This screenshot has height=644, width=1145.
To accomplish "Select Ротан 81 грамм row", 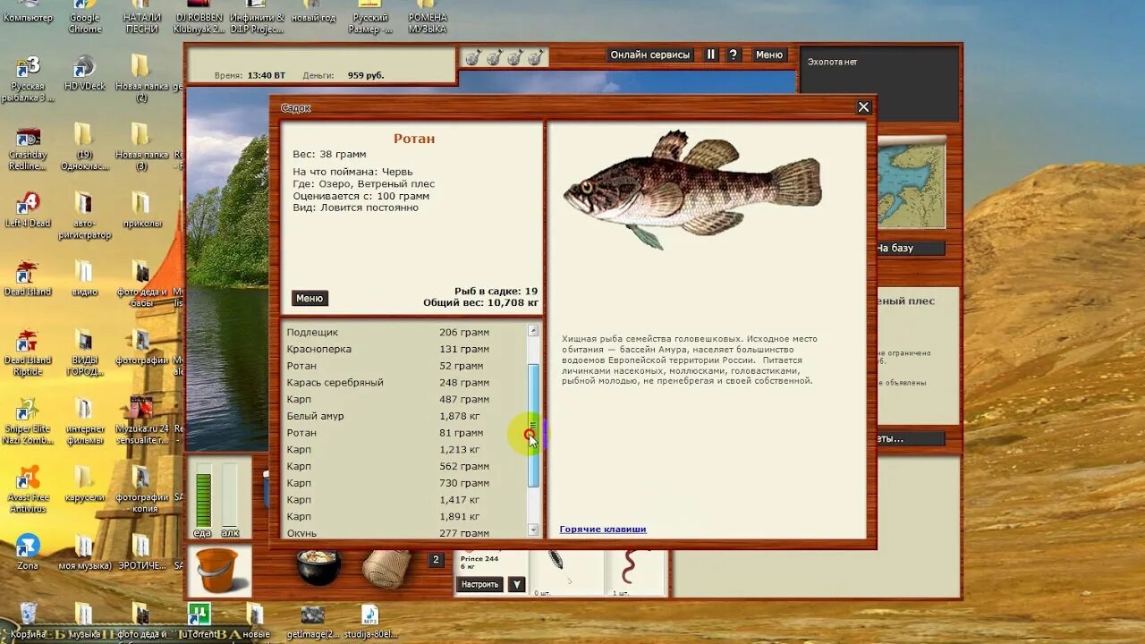I will tap(405, 432).
